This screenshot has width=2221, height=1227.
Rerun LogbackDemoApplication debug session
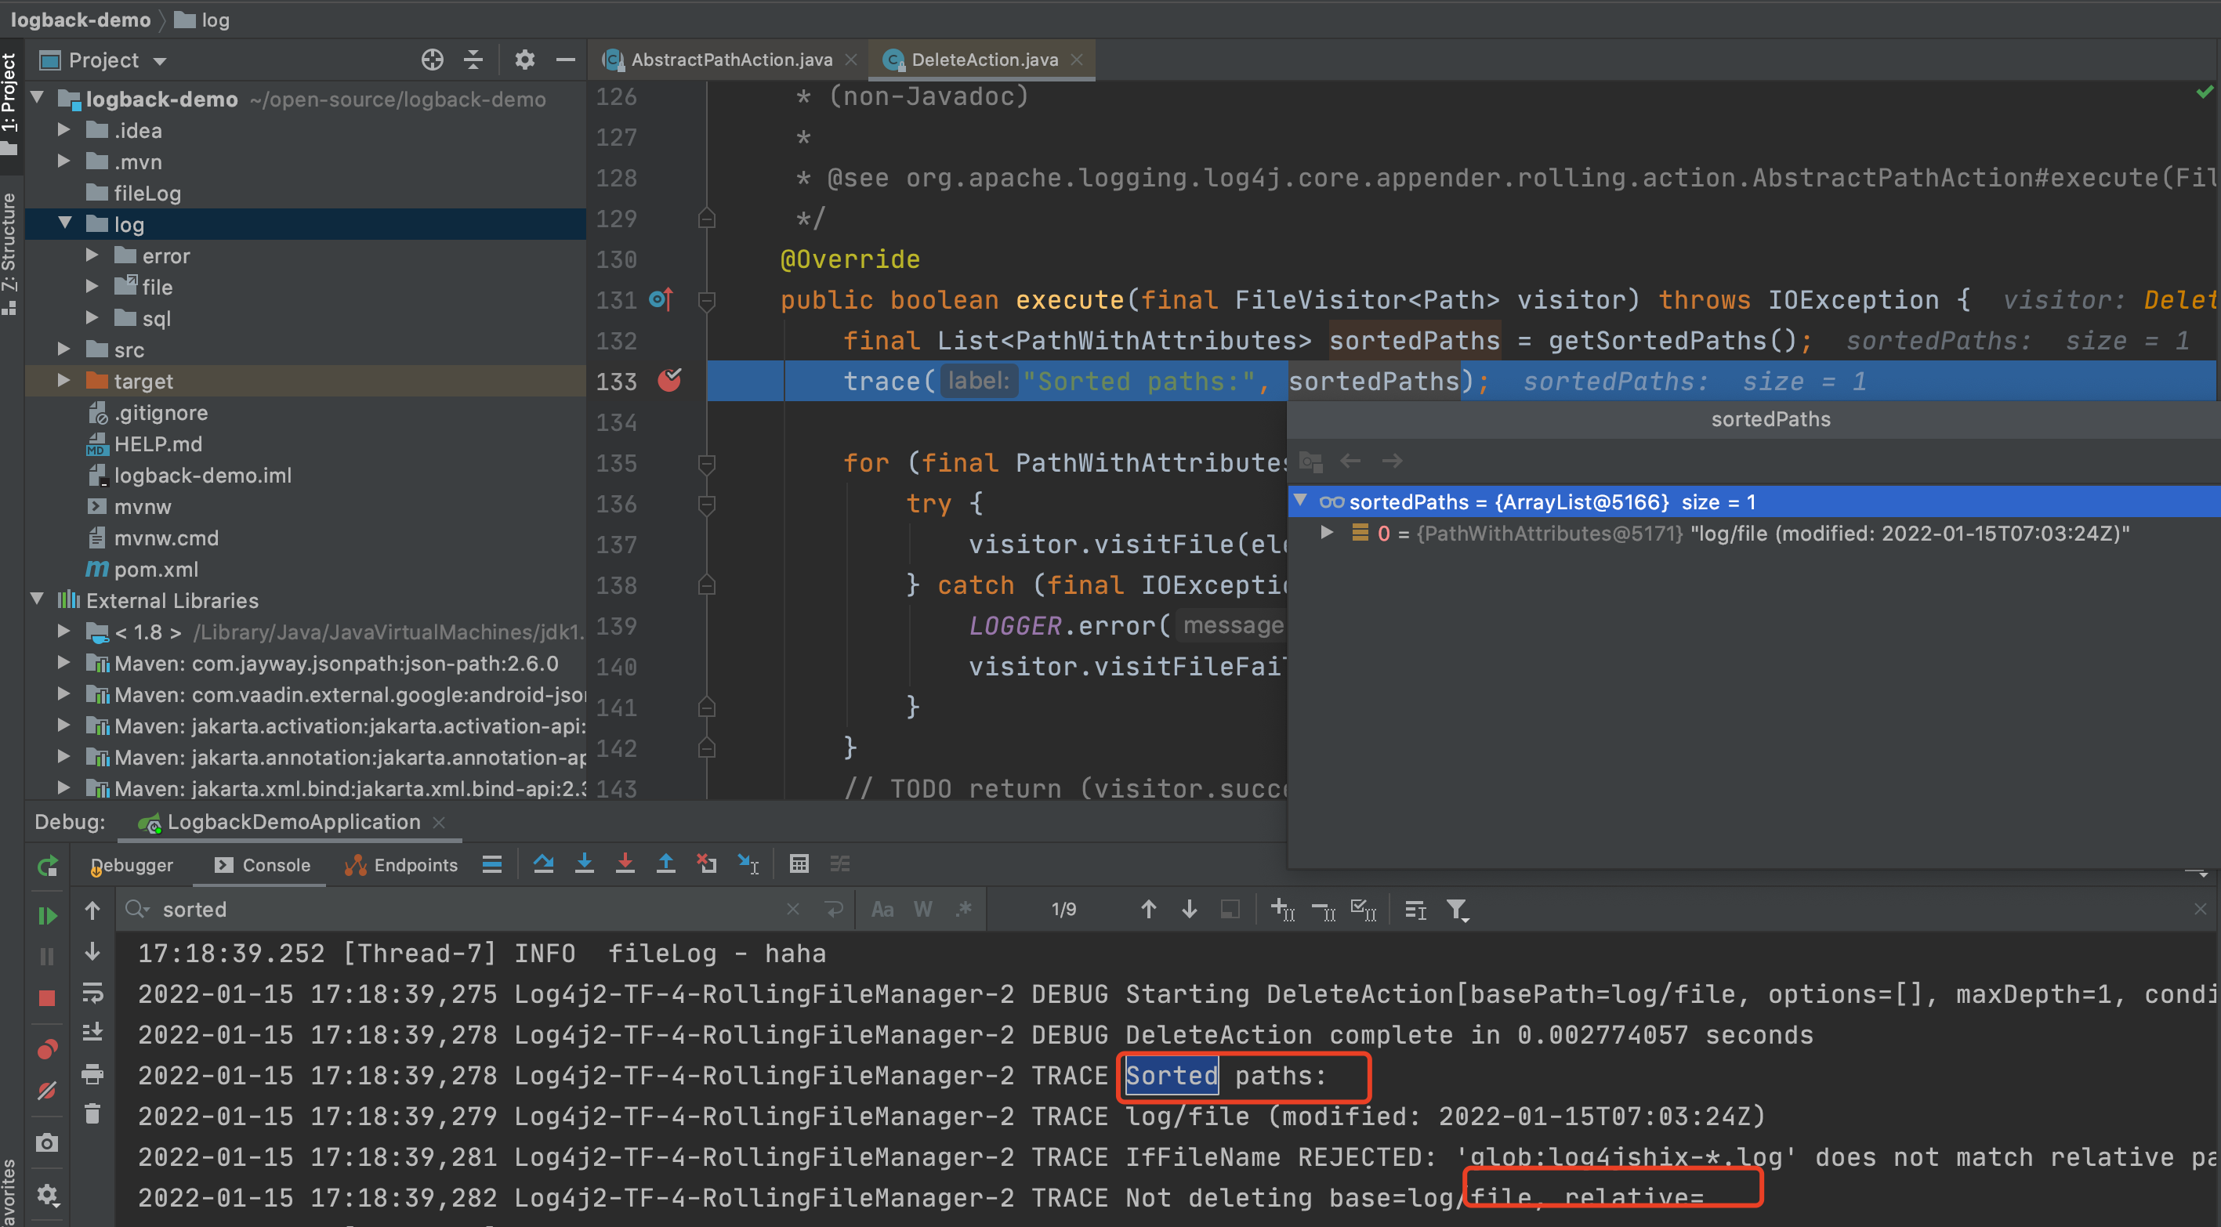pyautogui.click(x=46, y=866)
